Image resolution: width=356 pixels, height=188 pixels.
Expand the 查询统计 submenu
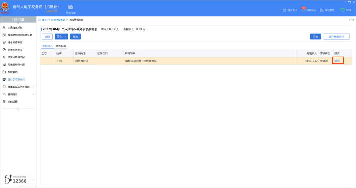[15, 94]
